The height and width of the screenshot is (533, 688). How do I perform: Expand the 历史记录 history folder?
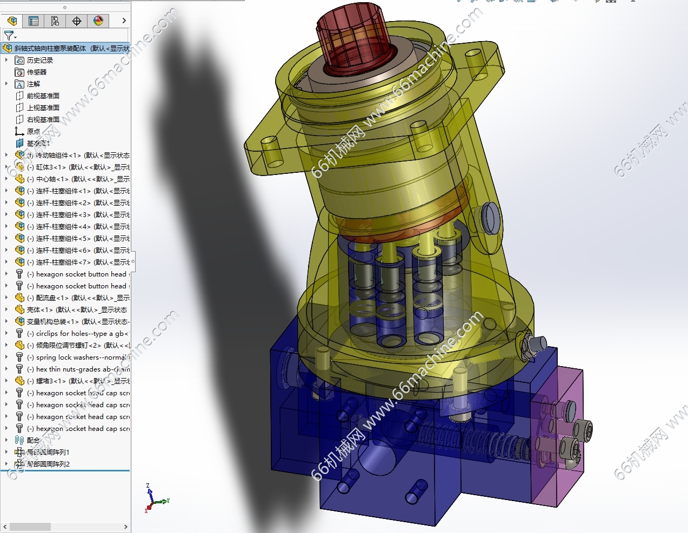6,60
